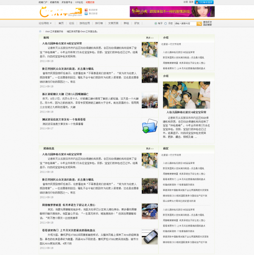
Task: Click the last breadcrumb ending in Dean工作室出品
Action: pyautogui.click(x=82, y=31)
